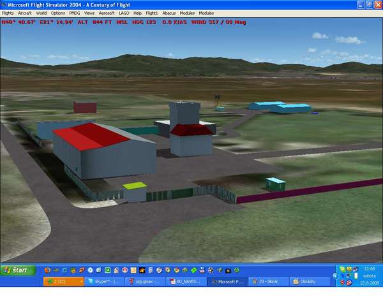The image size is (383, 299).
Task: Switch to the Skype taskbar window
Action: [104, 281]
